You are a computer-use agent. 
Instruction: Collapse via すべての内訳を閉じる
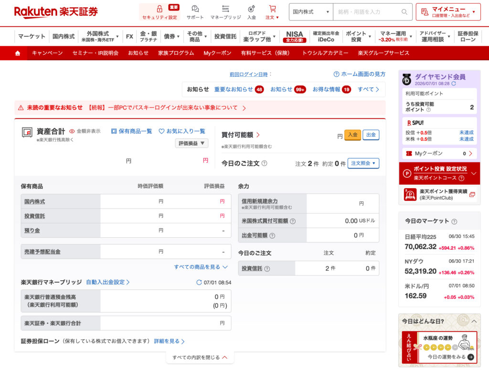click(200, 358)
